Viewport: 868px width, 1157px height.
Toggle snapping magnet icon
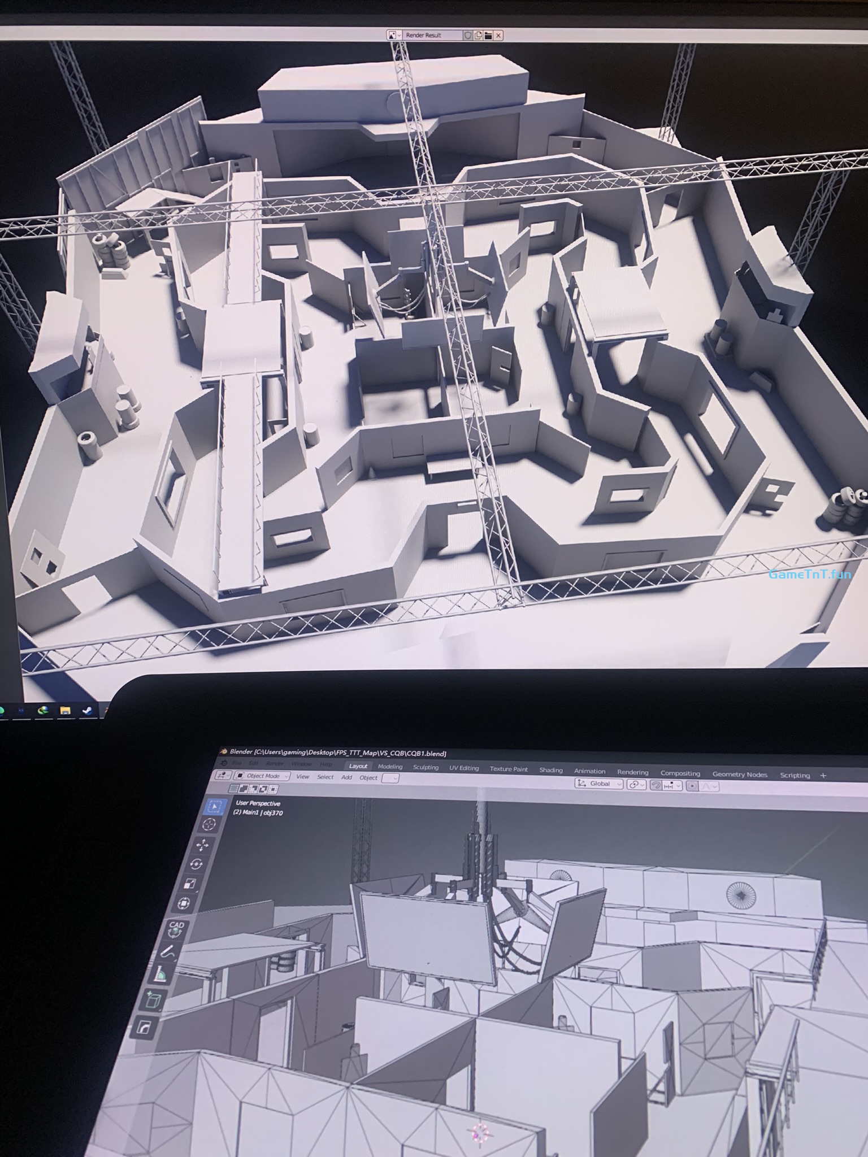click(x=656, y=785)
